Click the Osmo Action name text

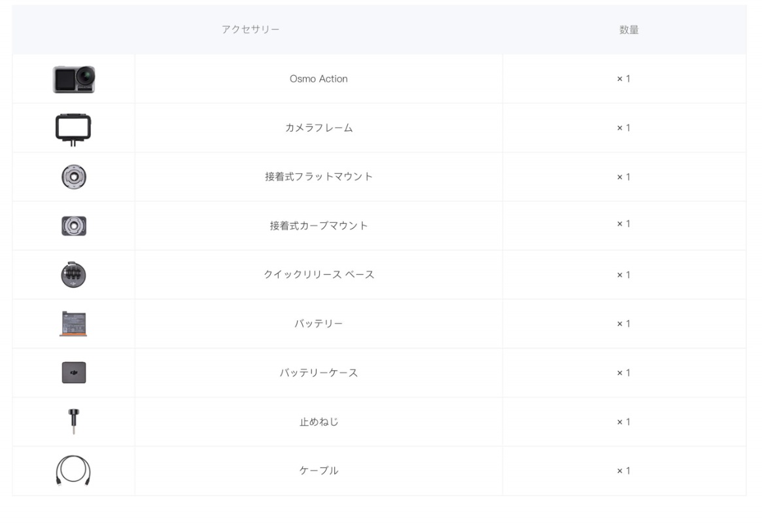319,78
